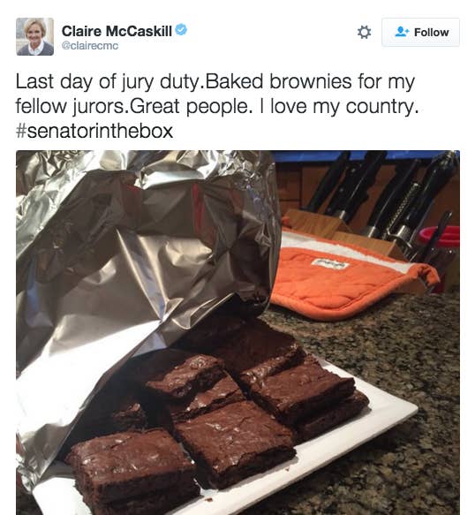Viewport: 475px width, 515px height.
Task: Click the label tag on oven mitt
Action: pyautogui.click(x=329, y=263)
